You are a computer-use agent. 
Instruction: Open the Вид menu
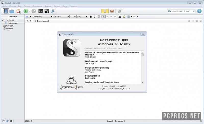pyautogui.click(x=20, y=6)
